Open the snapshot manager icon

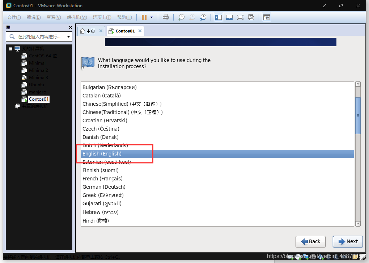[x=203, y=17]
